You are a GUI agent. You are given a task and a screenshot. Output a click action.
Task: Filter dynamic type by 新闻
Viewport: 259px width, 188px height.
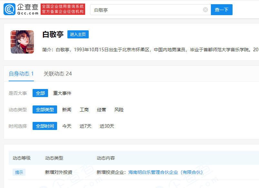67,110
